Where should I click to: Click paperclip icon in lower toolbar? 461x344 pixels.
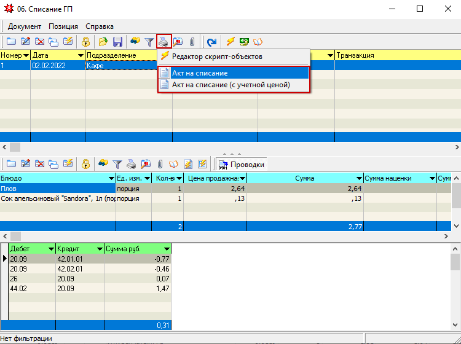(160, 163)
